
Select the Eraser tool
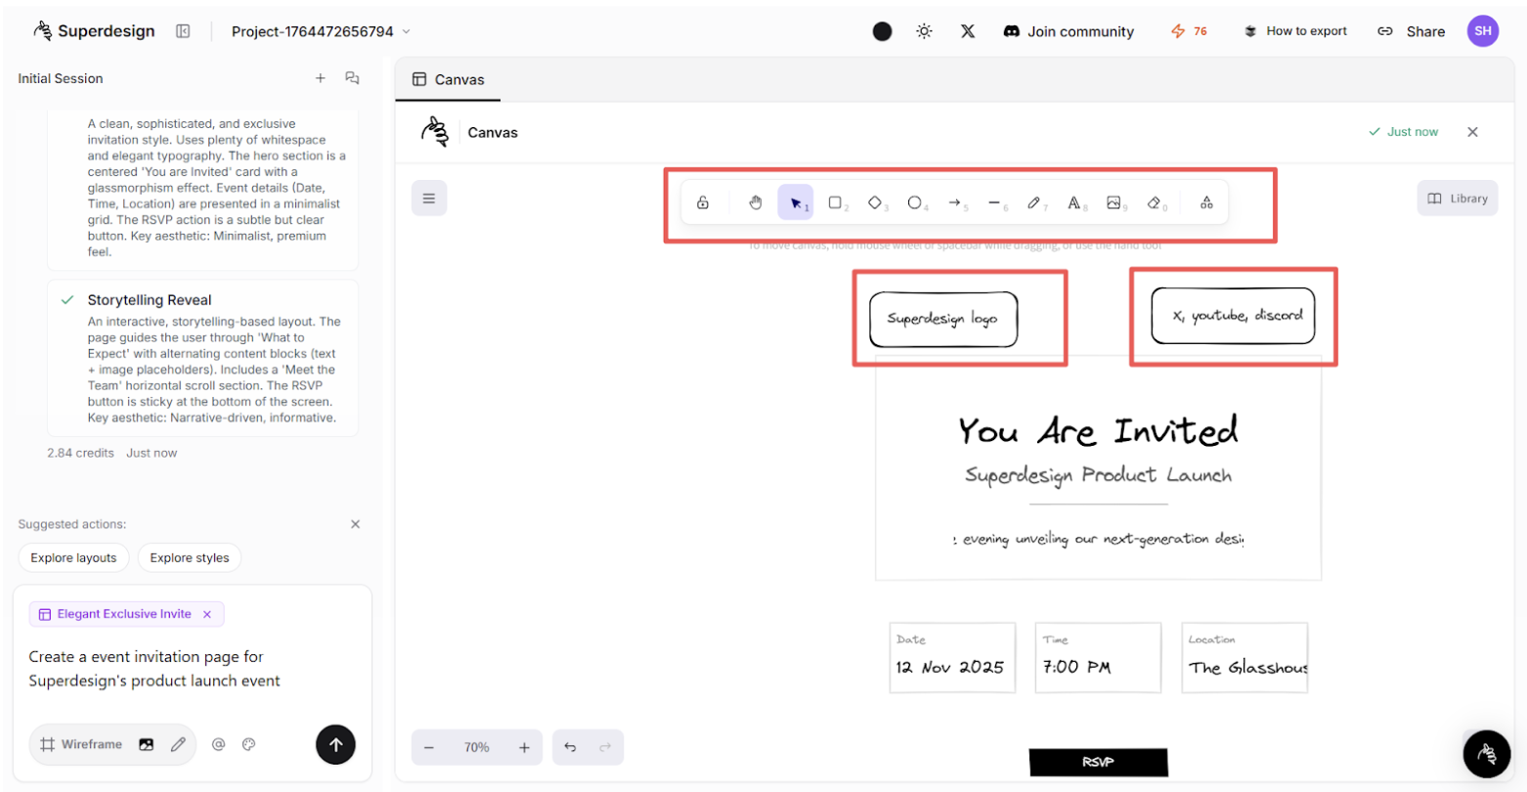1154,202
